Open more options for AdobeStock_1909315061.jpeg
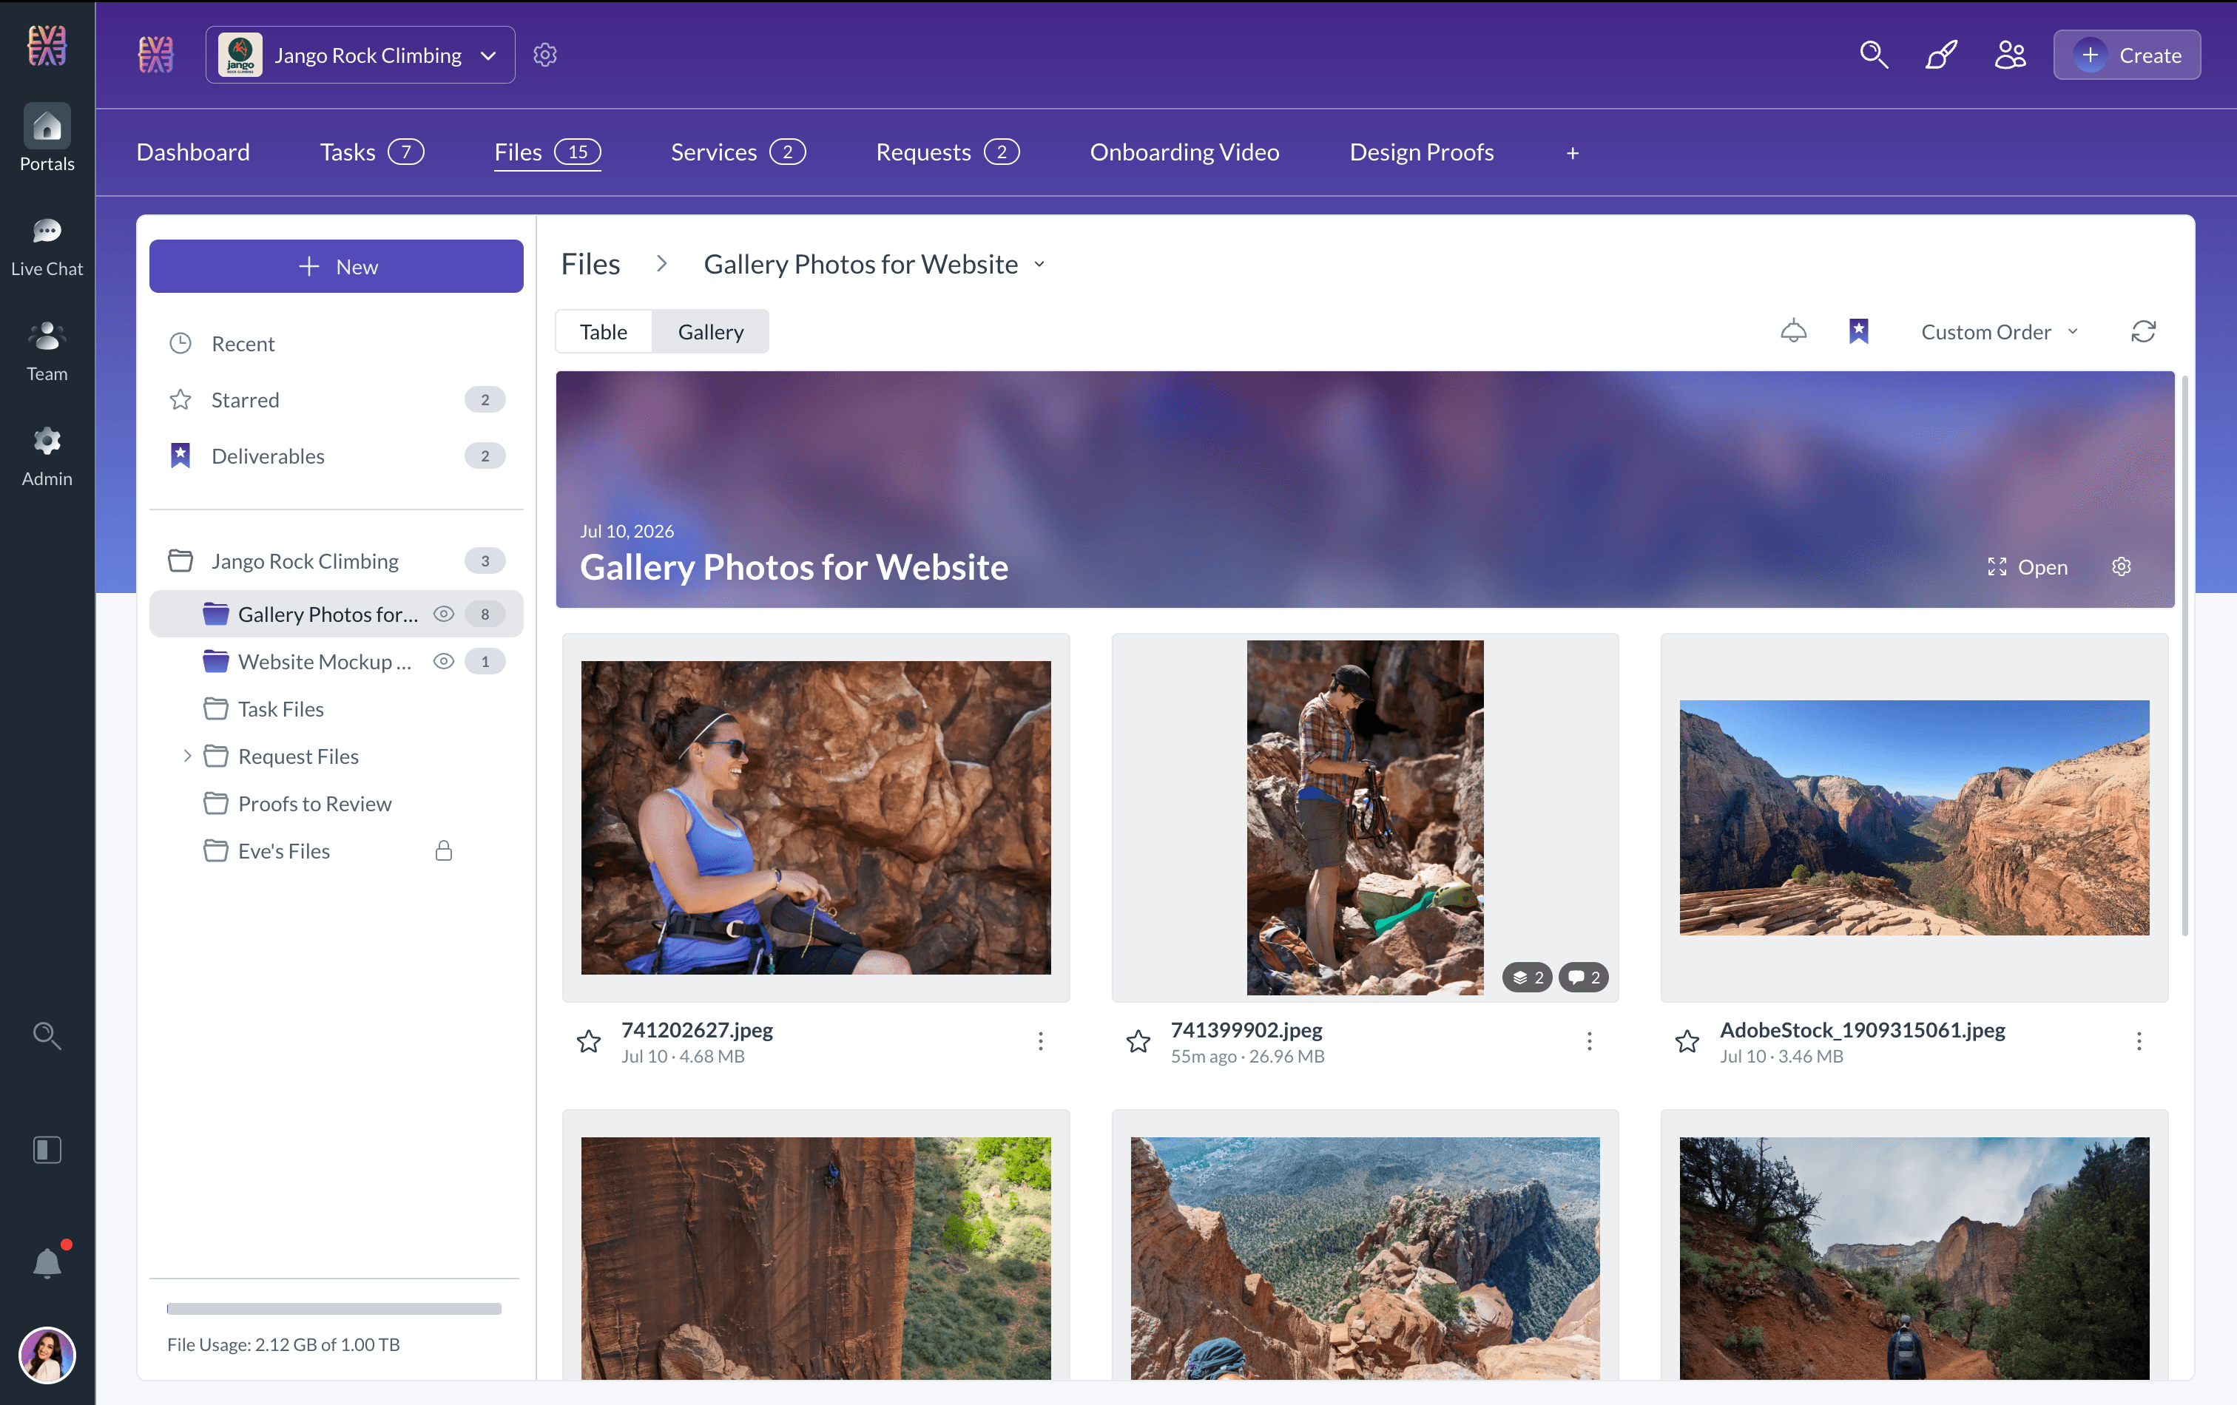Screen dimensions: 2237x1405 [2139, 1041]
